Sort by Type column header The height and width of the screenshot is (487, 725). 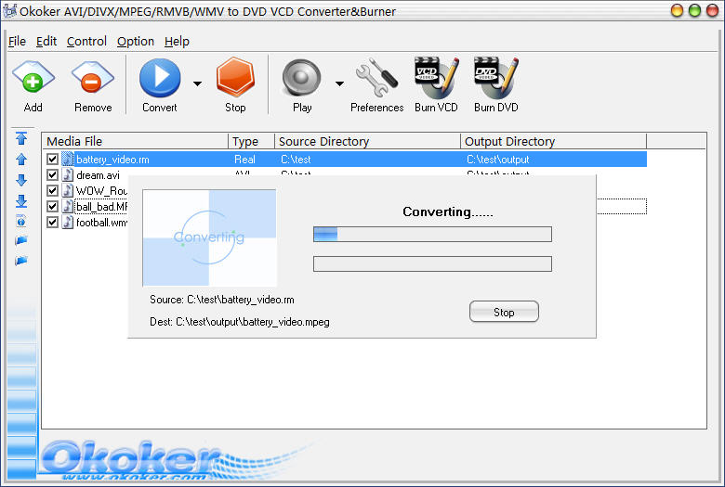(x=252, y=141)
